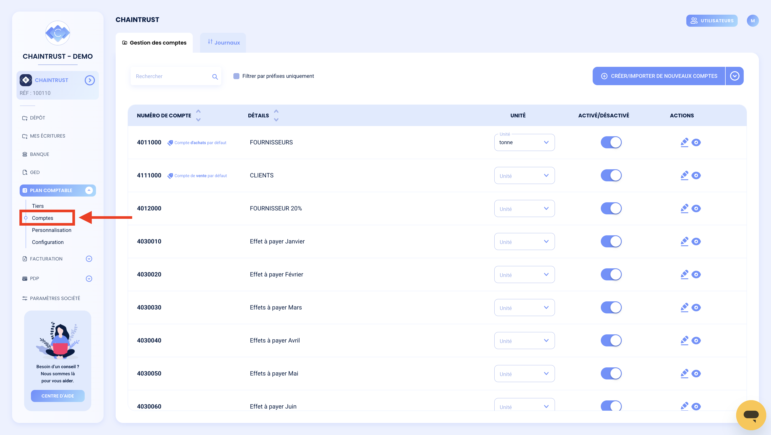Viewport: 771px width, 435px height.
Task: Open the Unité dropdown showing tonne
Action: tap(524, 142)
